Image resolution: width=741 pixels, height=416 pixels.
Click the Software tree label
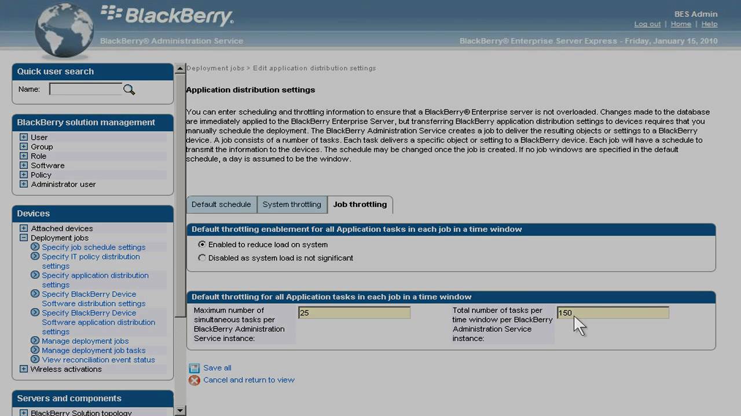click(x=47, y=165)
